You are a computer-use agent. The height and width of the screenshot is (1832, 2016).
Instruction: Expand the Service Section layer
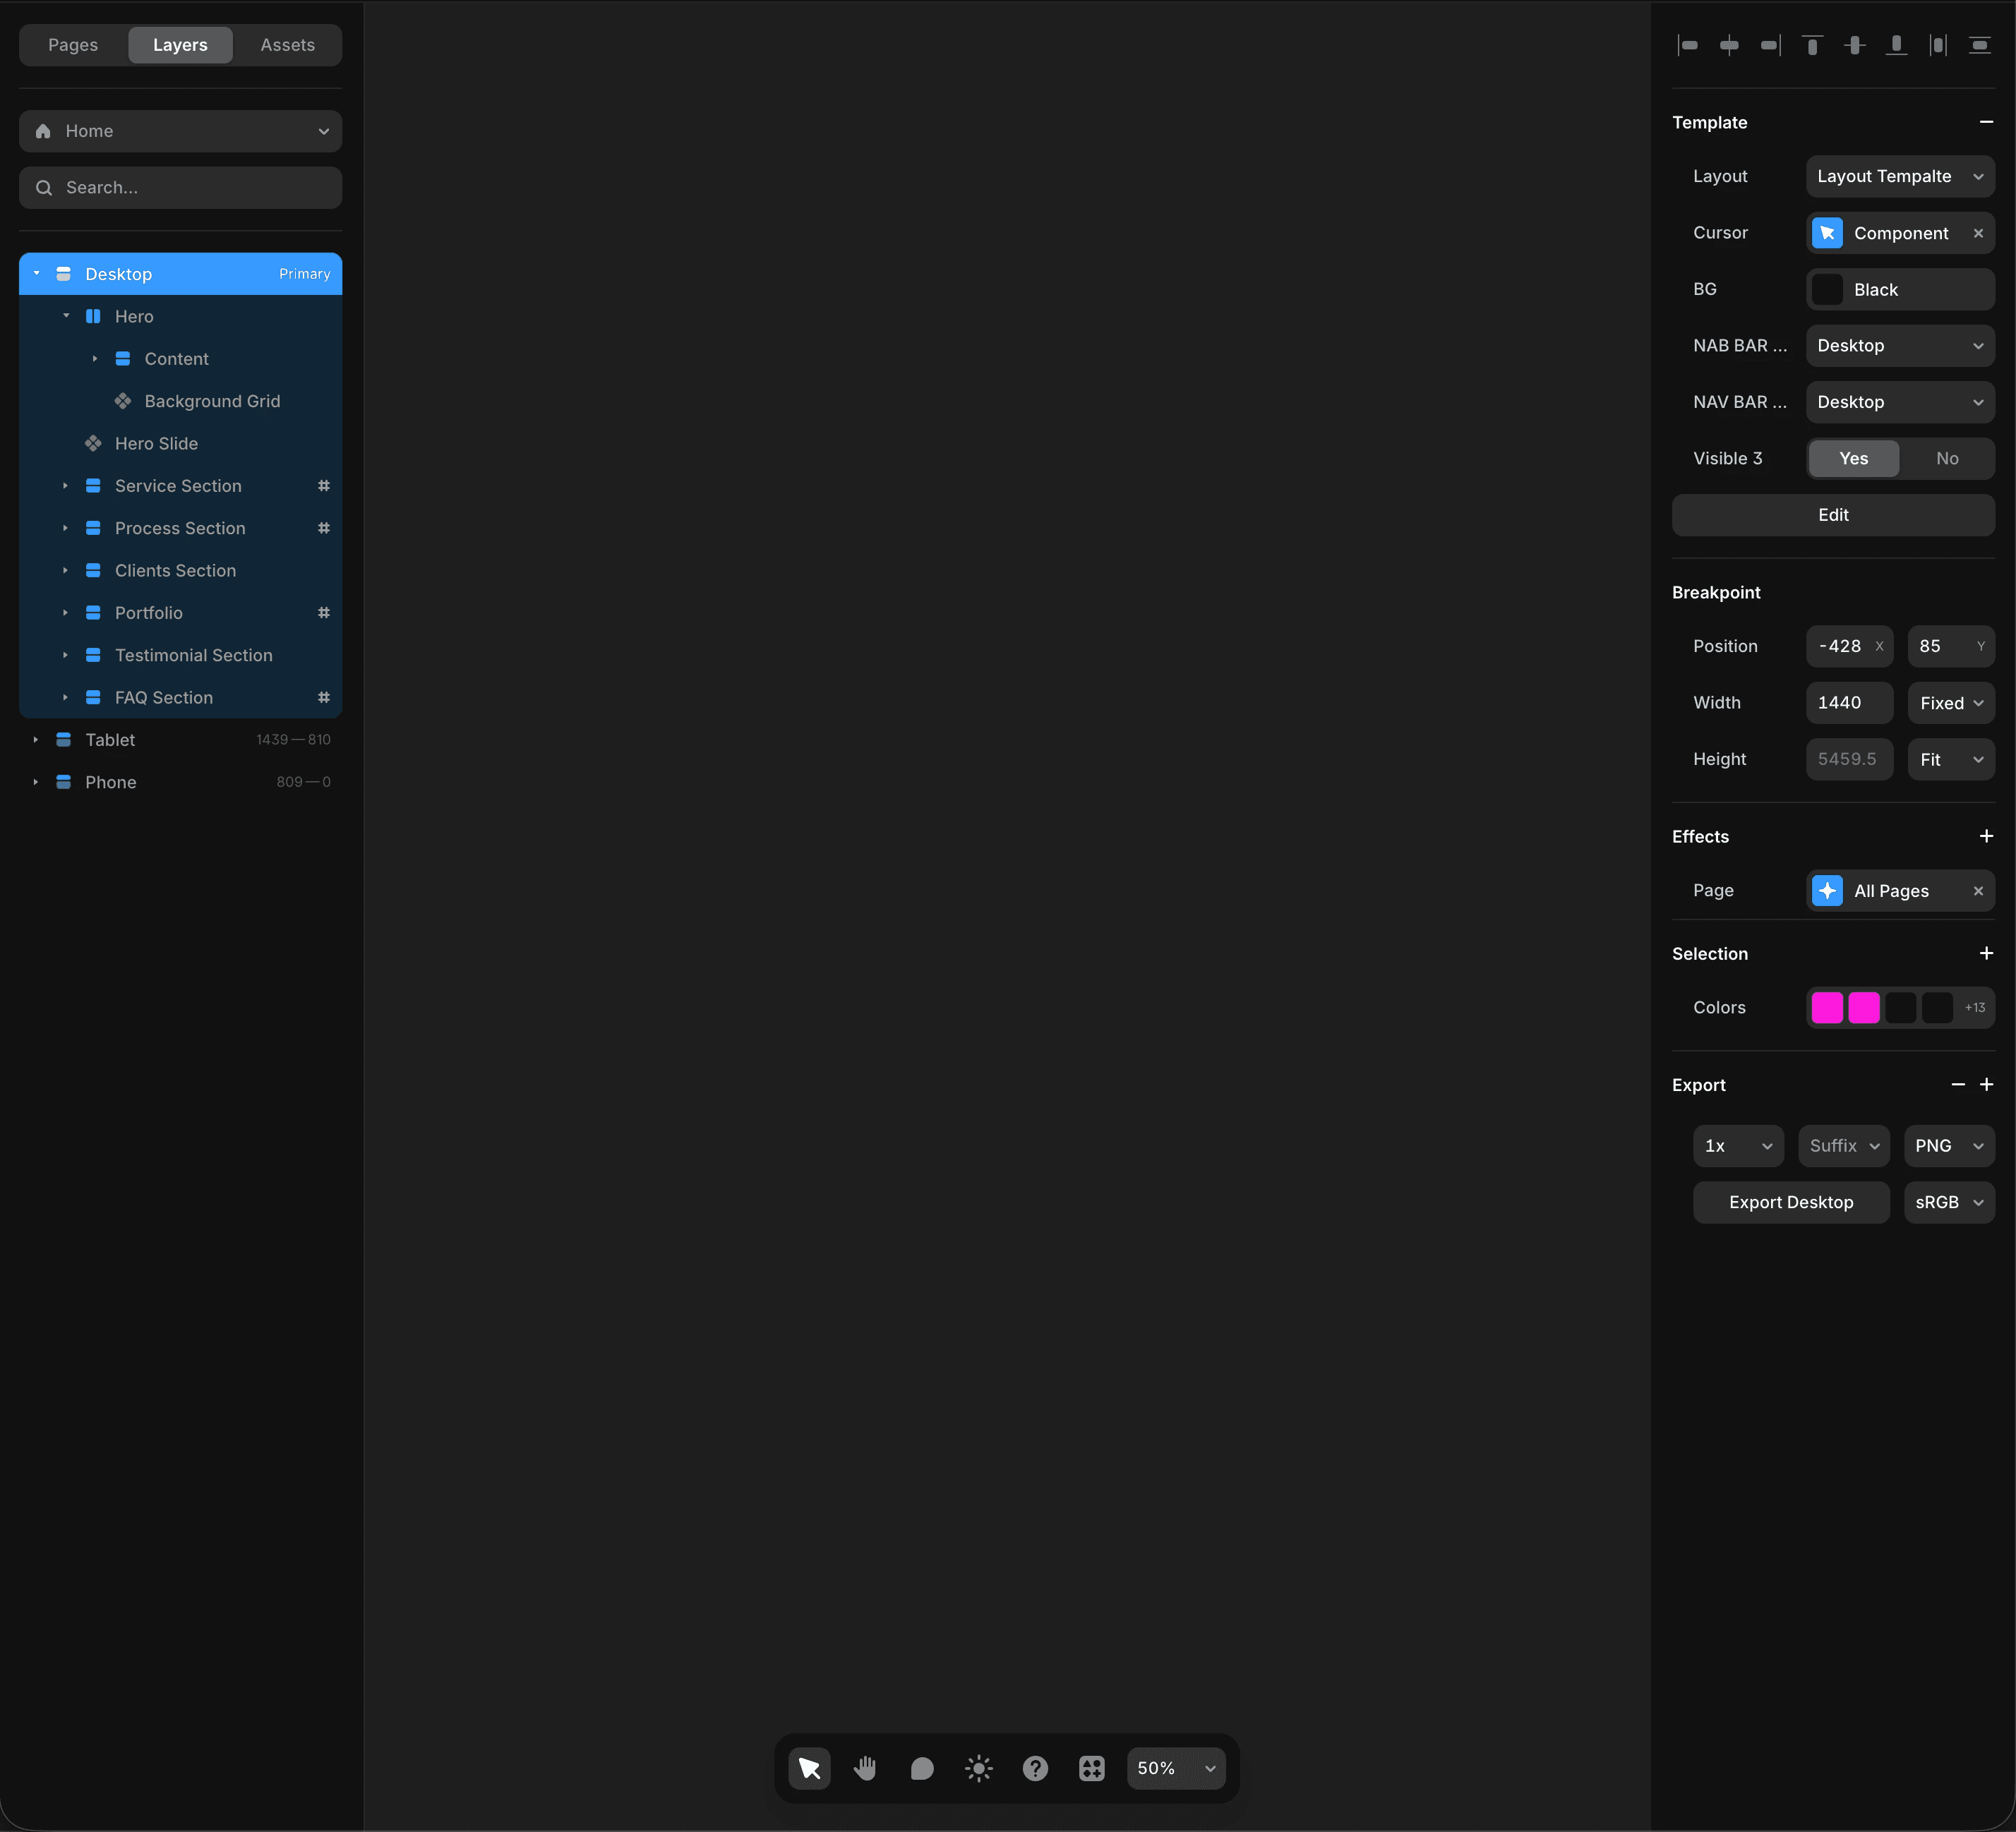click(x=66, y=485)
